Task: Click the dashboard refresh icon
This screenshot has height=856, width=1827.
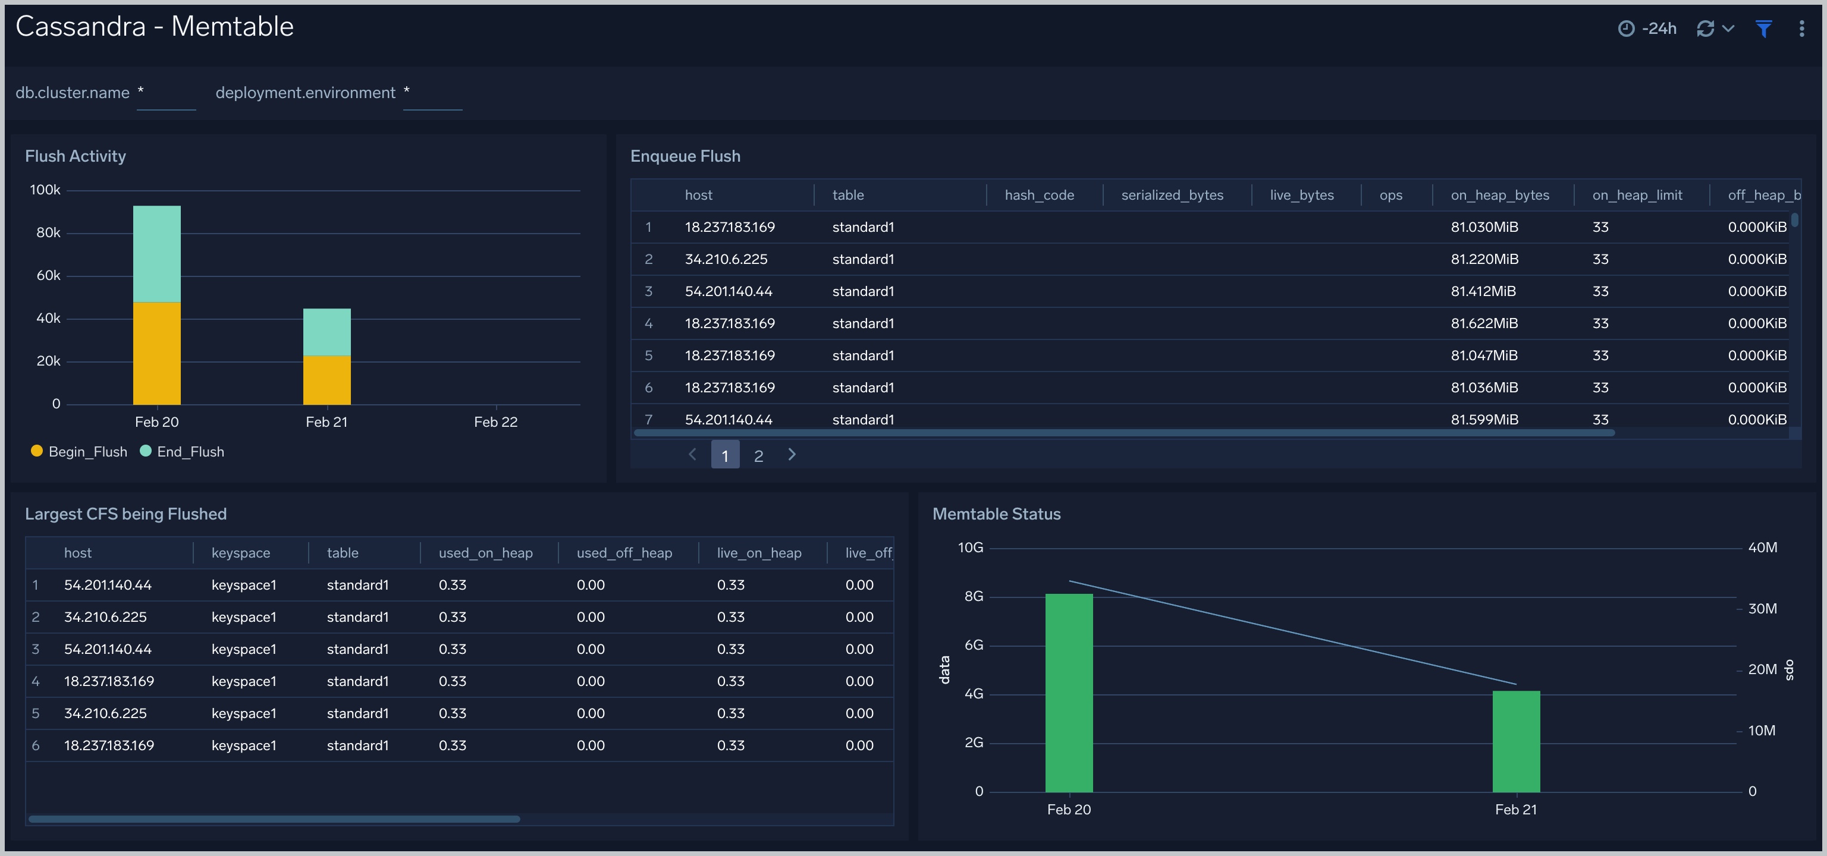Action: pyautogui.click(x=1705, y=29)
